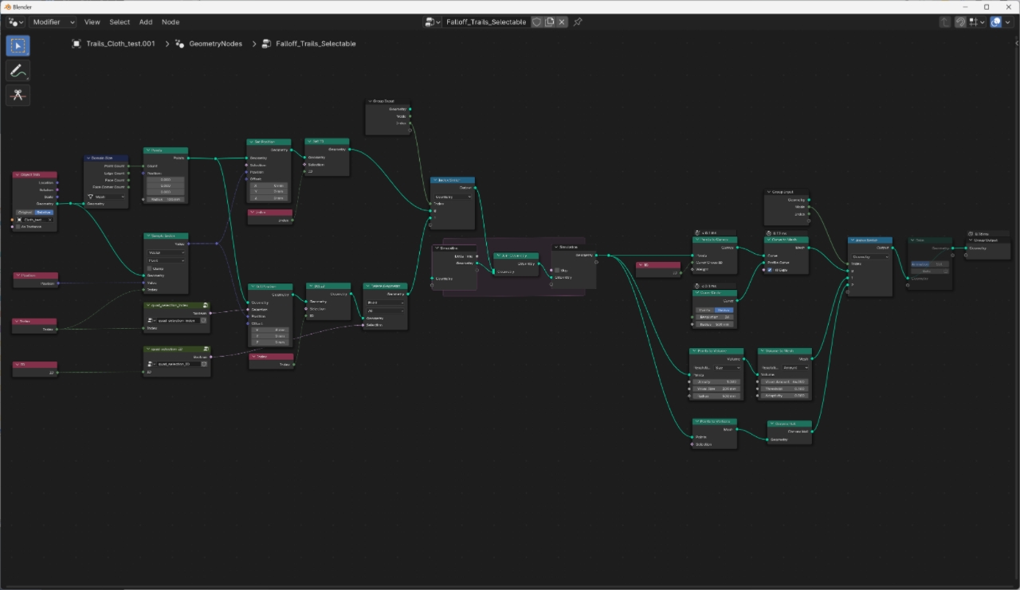
Task: Open the Add menu
Action: 146,22
